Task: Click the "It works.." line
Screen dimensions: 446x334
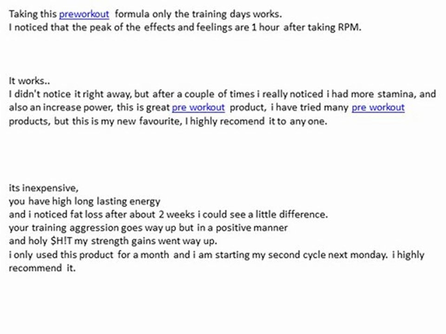Action: 29,81
